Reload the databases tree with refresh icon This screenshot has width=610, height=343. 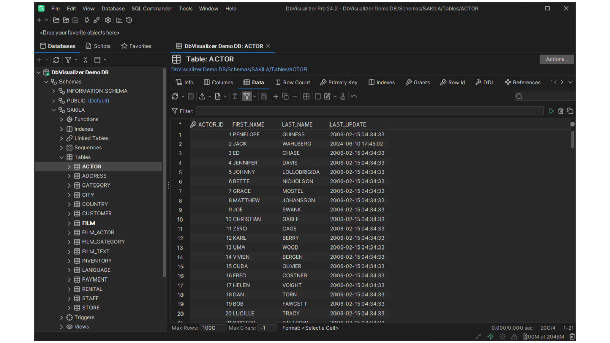[56, 60]
